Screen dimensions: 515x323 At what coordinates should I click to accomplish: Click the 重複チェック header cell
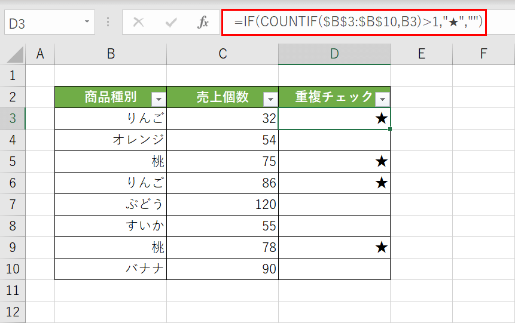(334, 97)
